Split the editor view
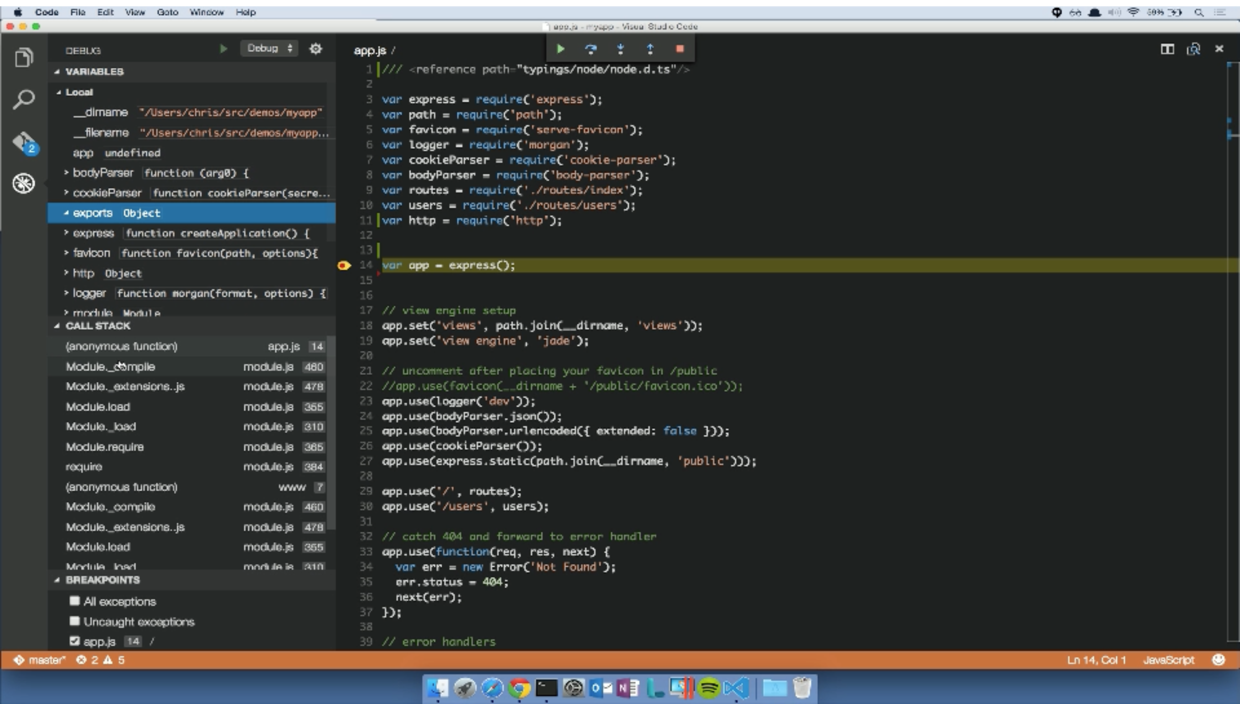This screenshot has height=704, width=1240. click(1168, 49)
